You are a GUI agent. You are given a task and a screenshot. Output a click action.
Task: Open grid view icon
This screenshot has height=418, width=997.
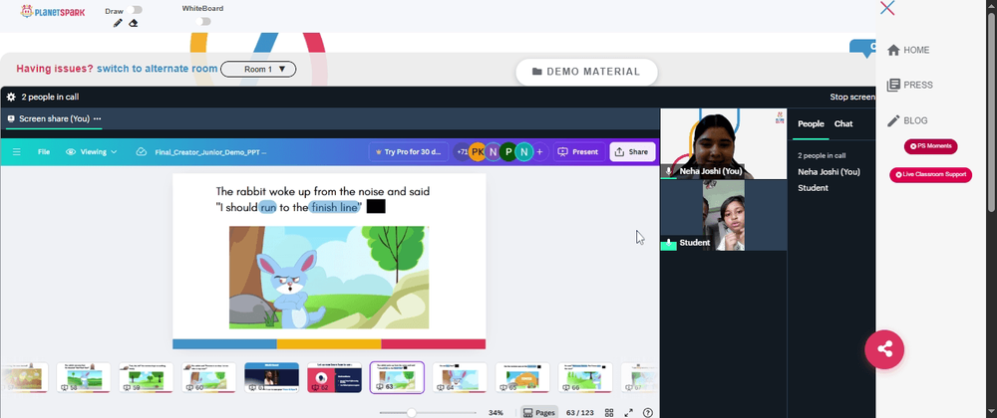(609, 413)
